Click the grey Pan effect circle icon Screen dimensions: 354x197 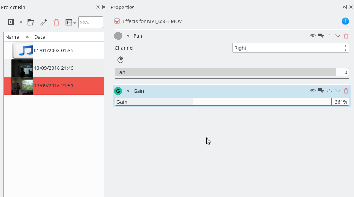click(x=118, y=36)
